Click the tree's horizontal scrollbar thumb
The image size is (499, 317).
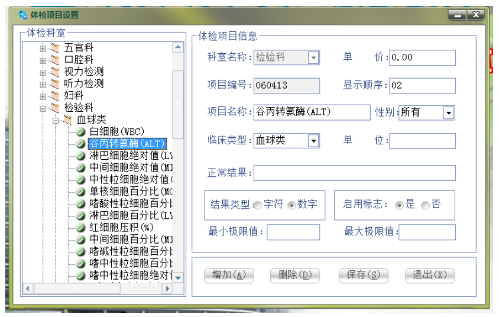pyautogui.click(x=77, y=289)
